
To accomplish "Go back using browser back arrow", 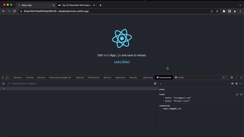I will (3, 11).
